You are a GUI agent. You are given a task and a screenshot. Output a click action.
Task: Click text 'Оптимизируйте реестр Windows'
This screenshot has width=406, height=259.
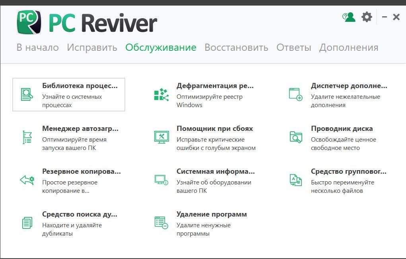(x=210, y=101)
